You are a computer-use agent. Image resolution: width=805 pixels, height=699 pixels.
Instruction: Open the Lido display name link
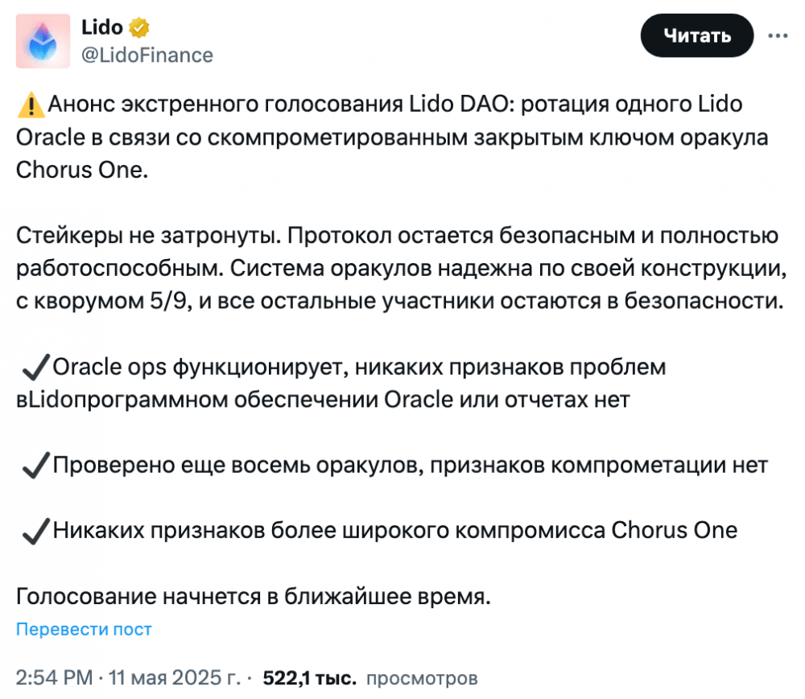102,27
